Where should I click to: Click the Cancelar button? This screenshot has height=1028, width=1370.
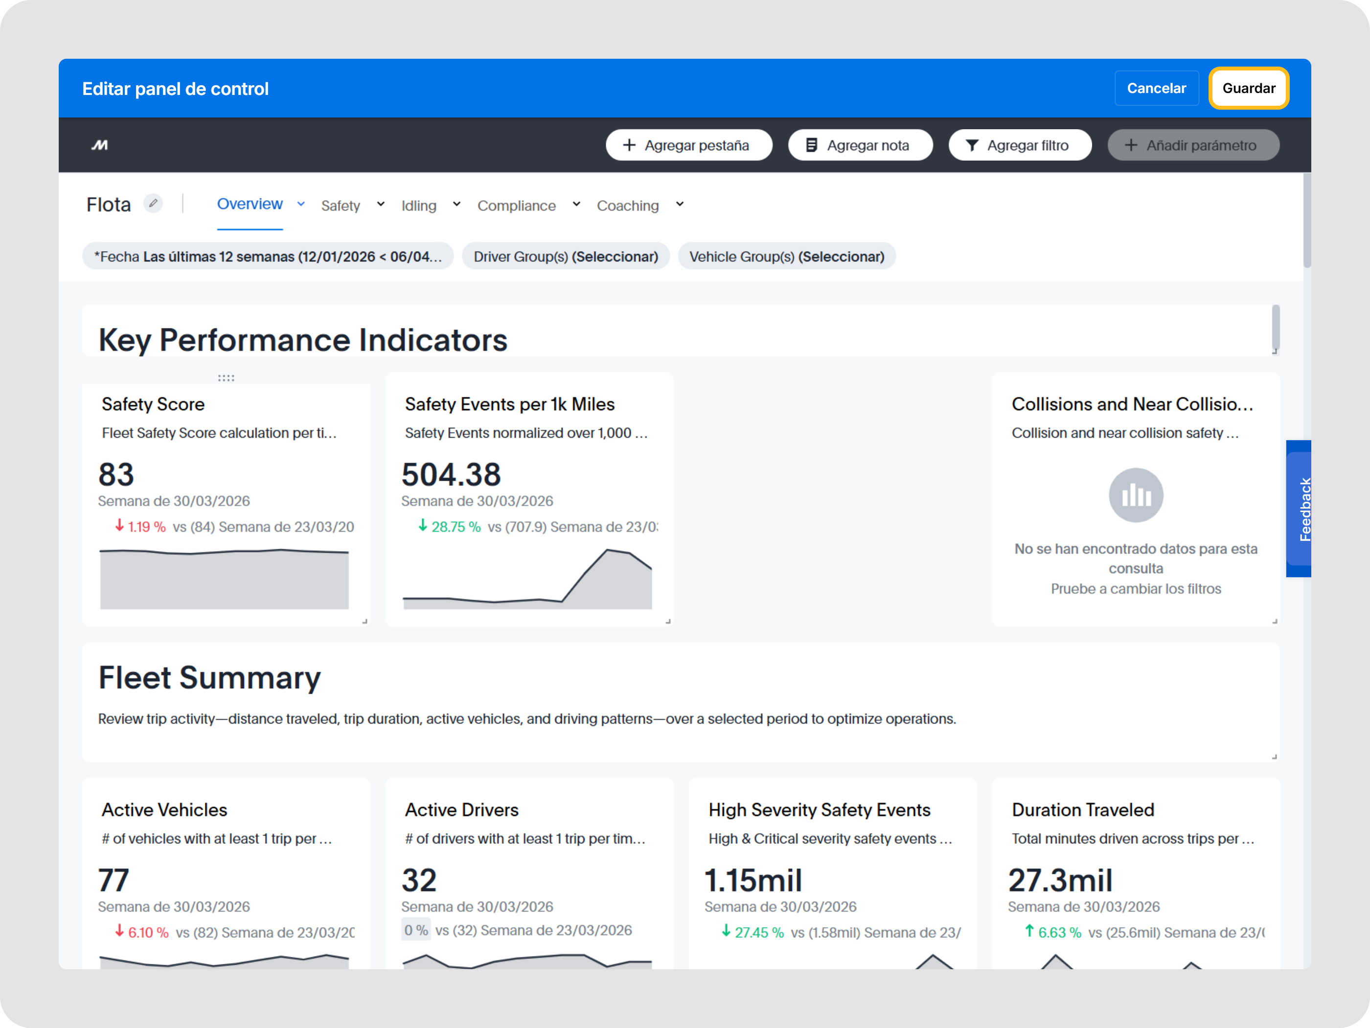click(x=1156, y=88)
